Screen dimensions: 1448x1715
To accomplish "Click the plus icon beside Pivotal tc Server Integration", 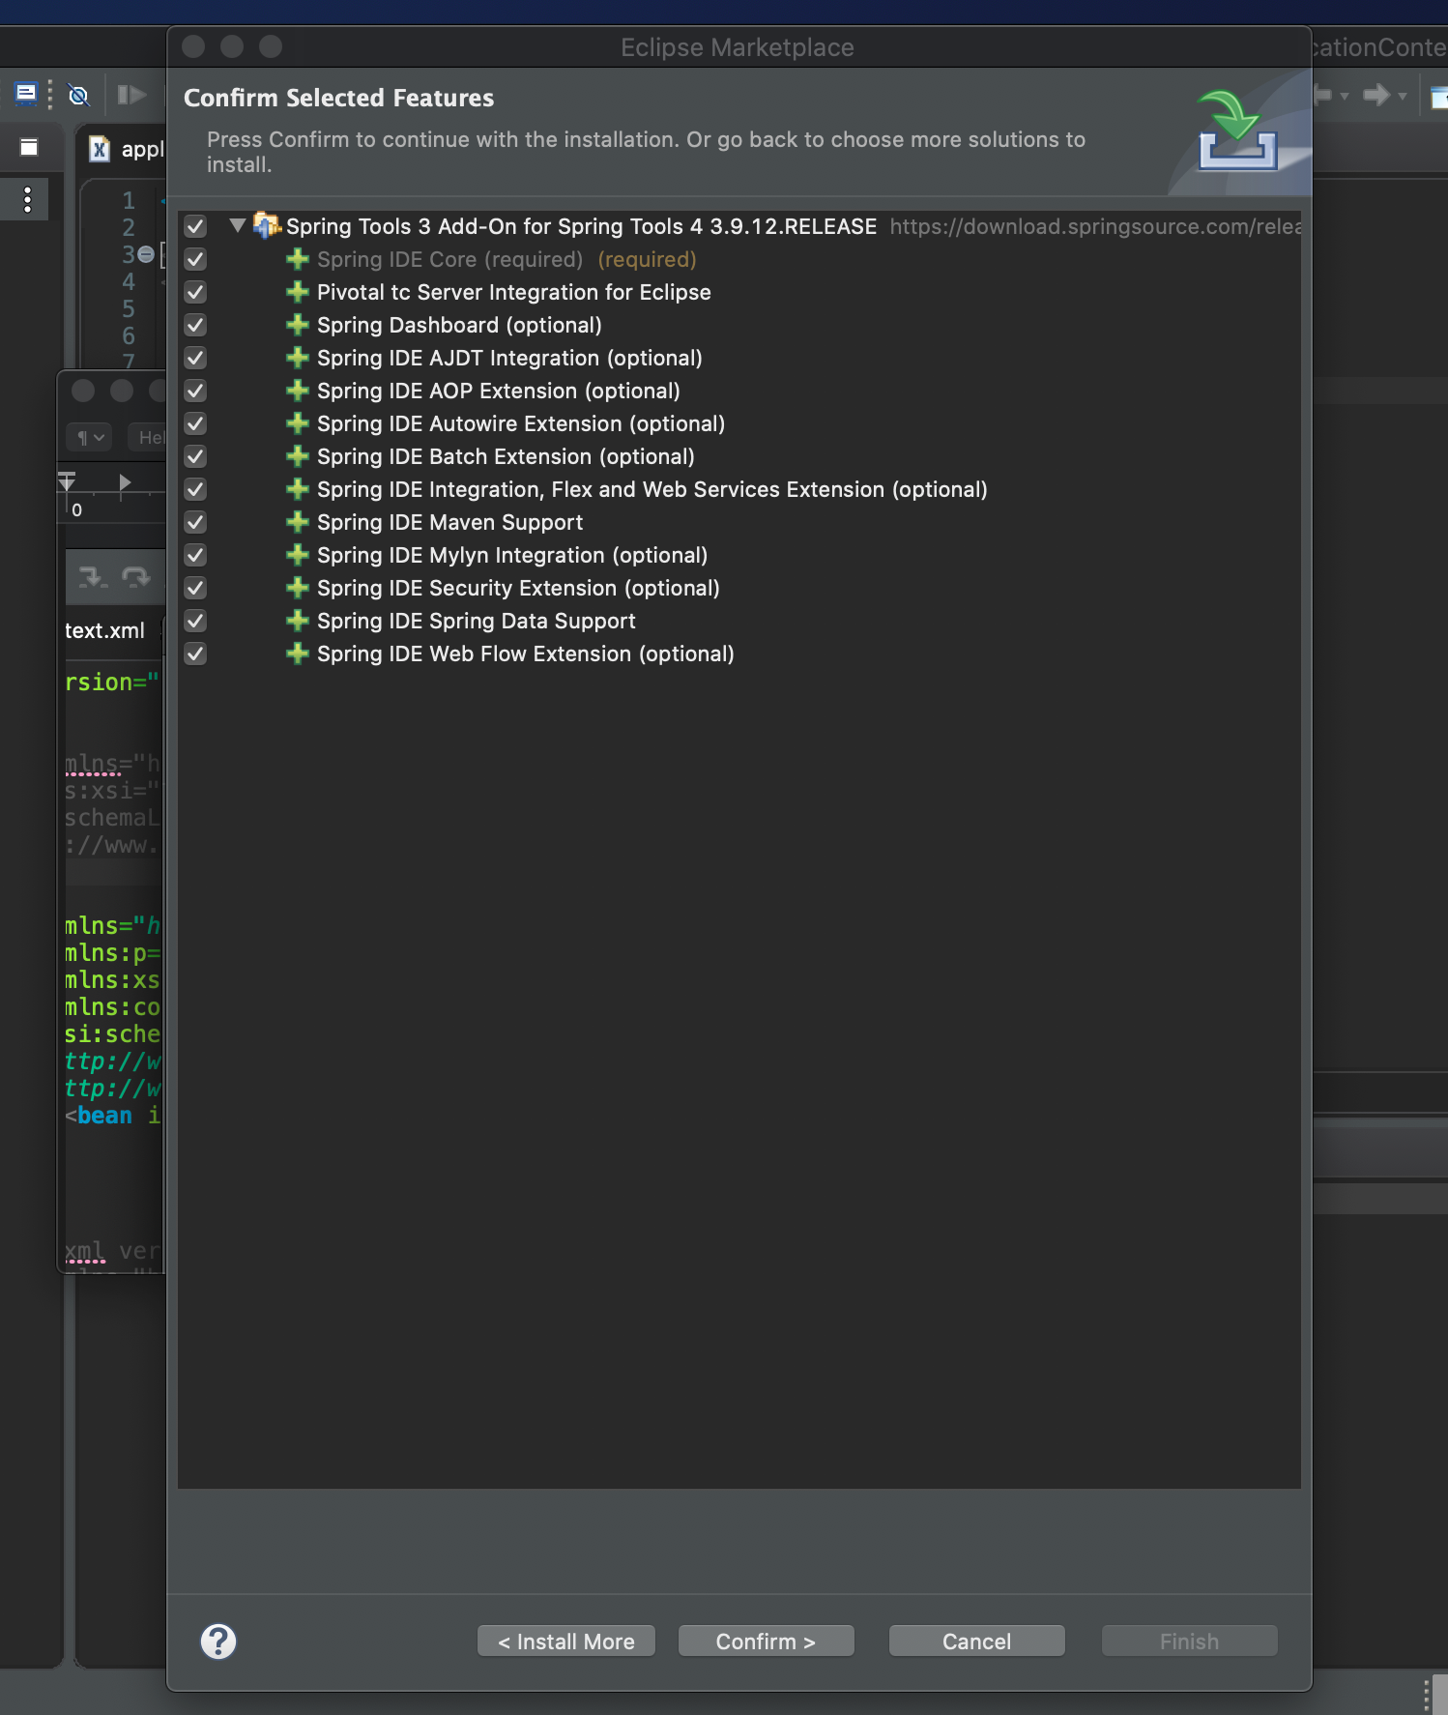I will tap(298, 292).
